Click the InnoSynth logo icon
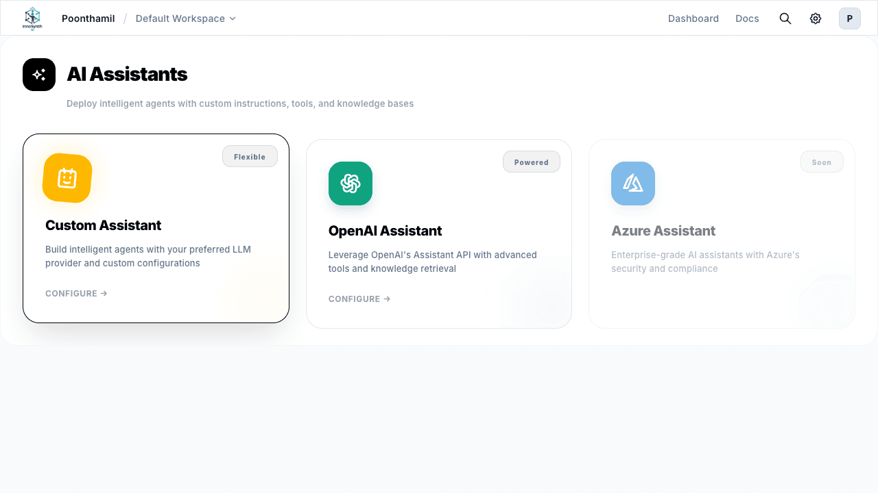 [32, 18]
